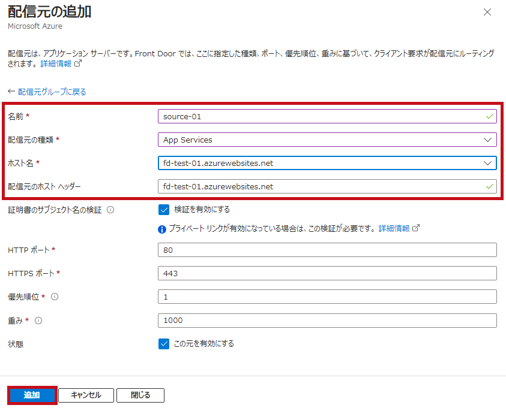Click the 閉じる button

(x=140, y=395)
